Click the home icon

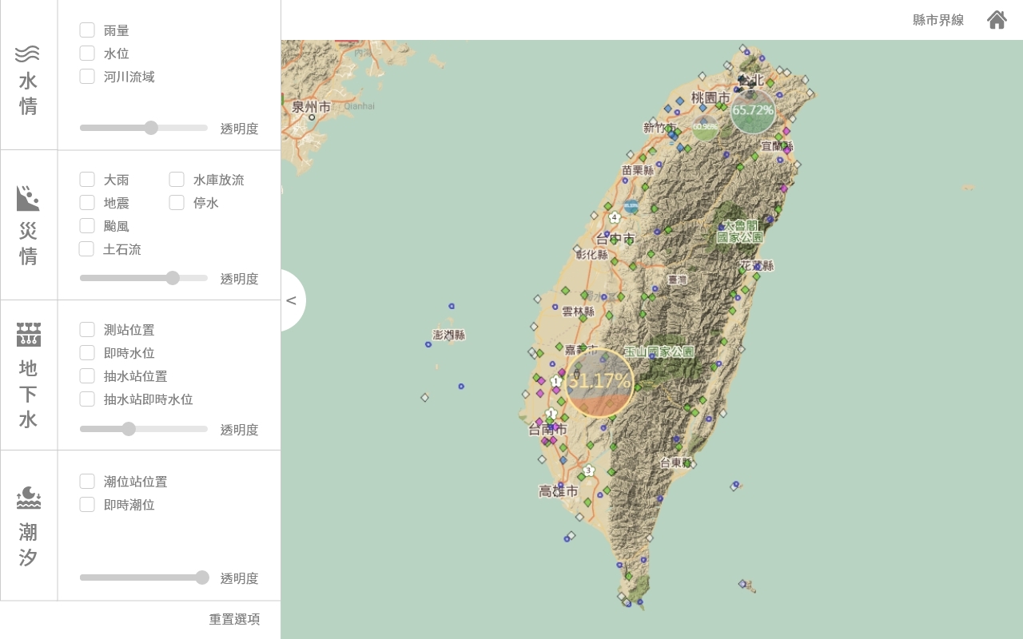[x=997, y=20]
